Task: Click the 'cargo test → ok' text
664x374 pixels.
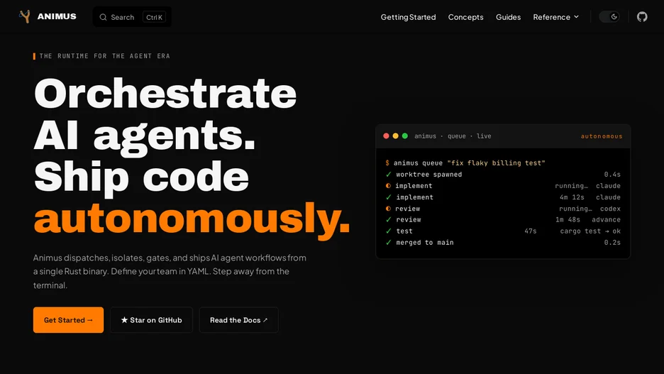Action: (x=590, y=231)
